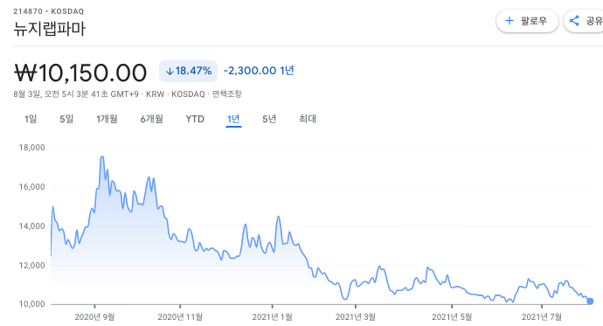The height and width of the screenshot is (326, 603).
Task: Click the 2020년 11월 axis label
Action: (x=180, y=317)
